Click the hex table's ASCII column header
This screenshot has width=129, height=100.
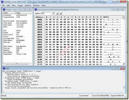click(x=113, y=17)
